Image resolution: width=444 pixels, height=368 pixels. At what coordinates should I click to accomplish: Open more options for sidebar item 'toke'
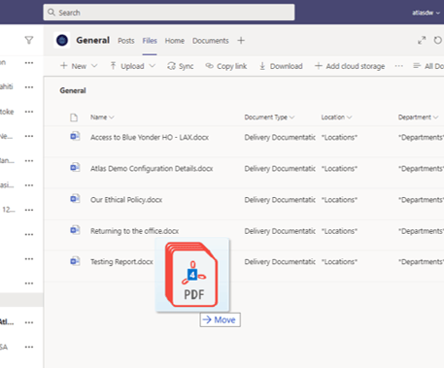point(29,112)
